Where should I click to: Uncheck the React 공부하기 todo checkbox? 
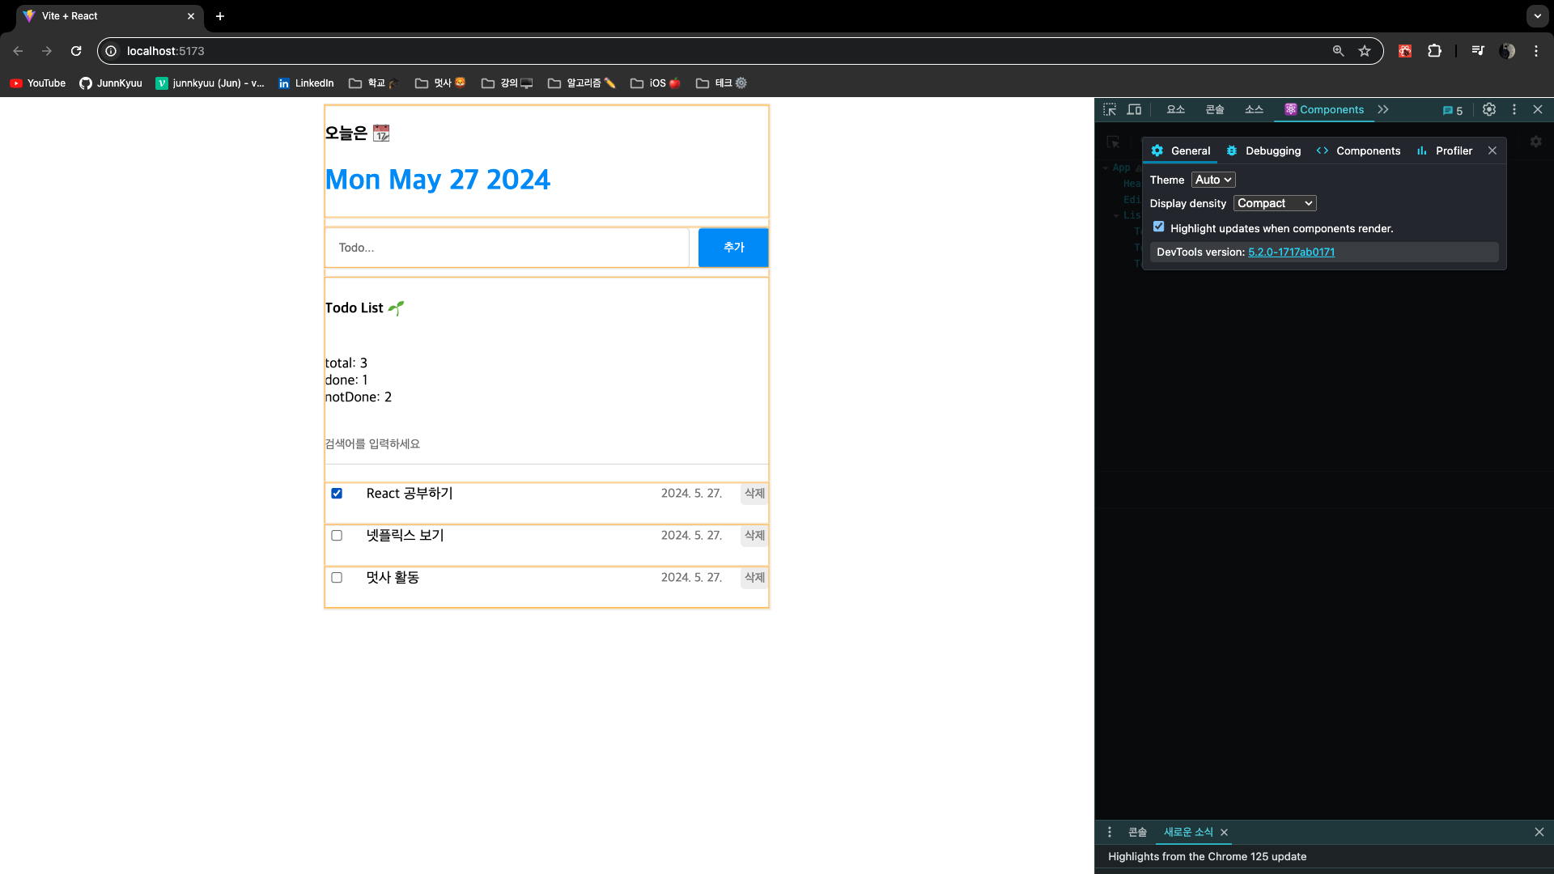coord(337,494)
